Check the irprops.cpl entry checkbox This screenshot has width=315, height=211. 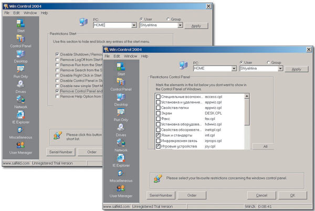[x=158, y=141]
